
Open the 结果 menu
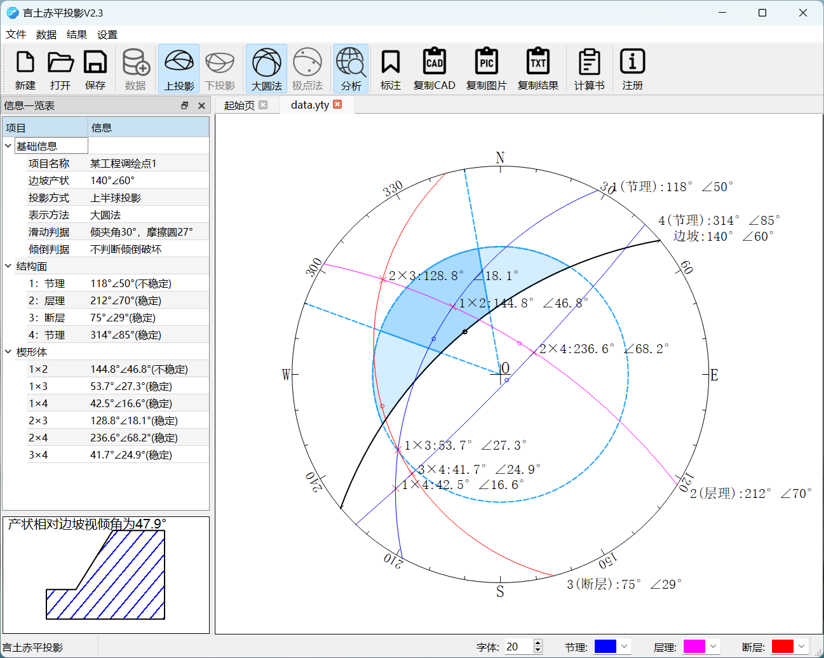pyautogui.click(x=76, y=34)
